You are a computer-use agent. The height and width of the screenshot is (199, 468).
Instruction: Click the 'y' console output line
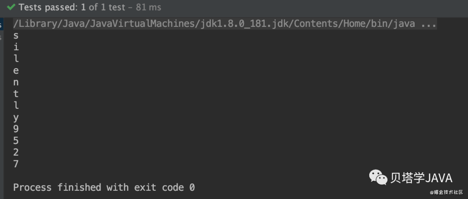pos(16,118)
